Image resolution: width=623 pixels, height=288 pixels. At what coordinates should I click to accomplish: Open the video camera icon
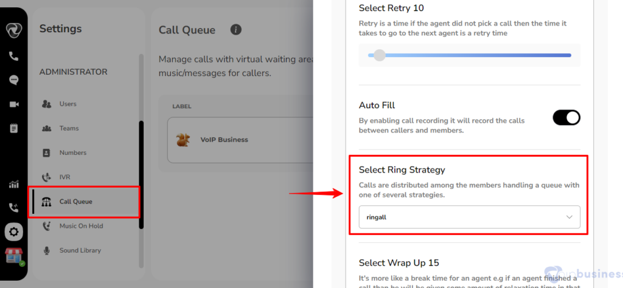(x=14, y=105)
